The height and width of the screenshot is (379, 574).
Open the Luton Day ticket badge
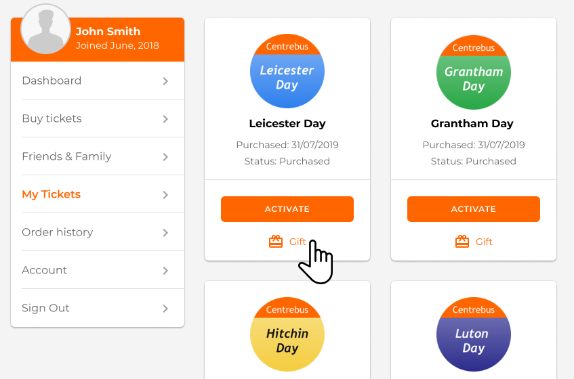[473, 334]
